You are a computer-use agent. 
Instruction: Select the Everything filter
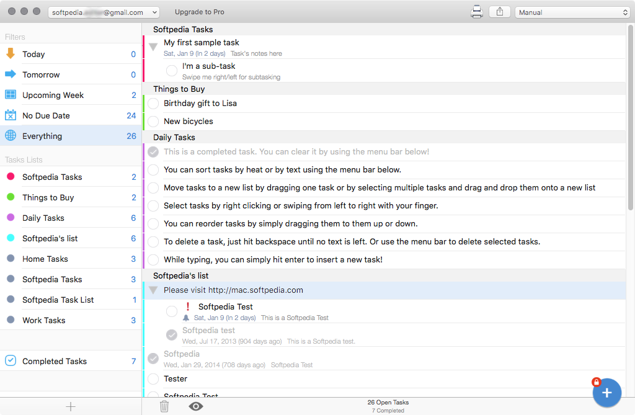point(71,136)
